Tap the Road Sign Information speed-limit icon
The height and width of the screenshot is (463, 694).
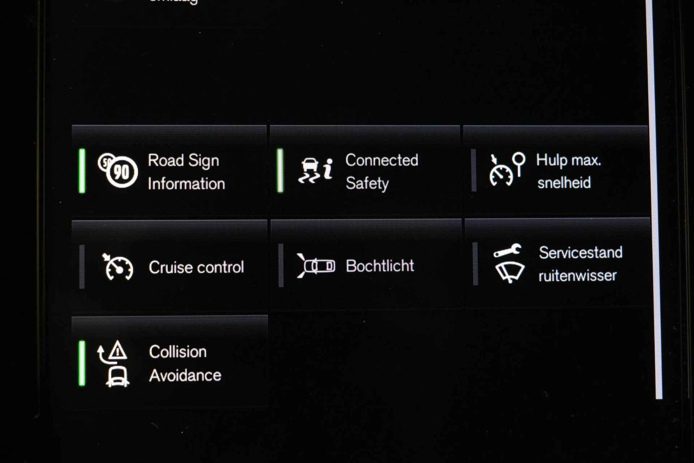tap(118, 170)
